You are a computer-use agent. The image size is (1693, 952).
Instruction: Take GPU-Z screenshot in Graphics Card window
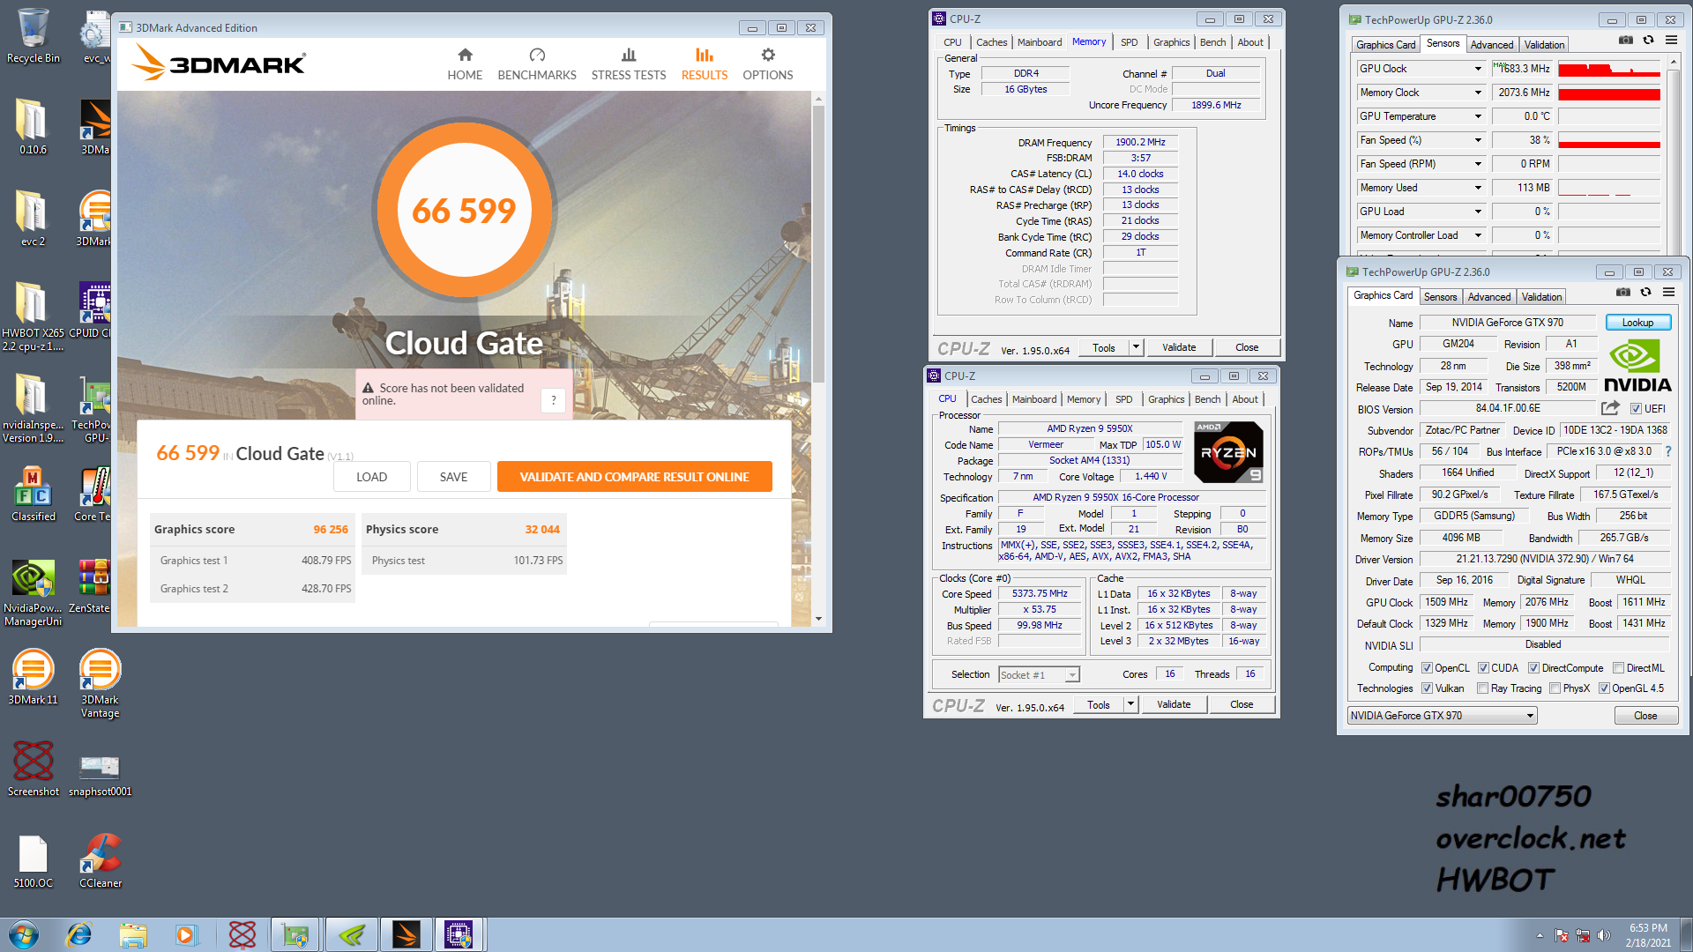(1622, 292)
